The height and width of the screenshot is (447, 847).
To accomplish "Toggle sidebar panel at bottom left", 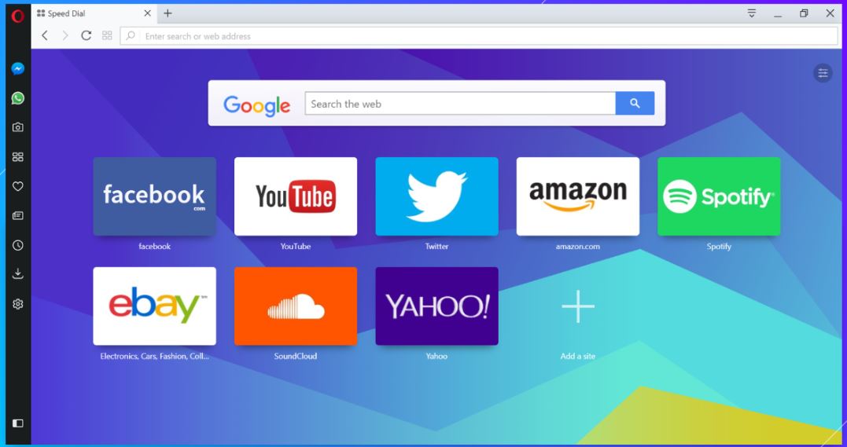I will [x=18, y=423].
